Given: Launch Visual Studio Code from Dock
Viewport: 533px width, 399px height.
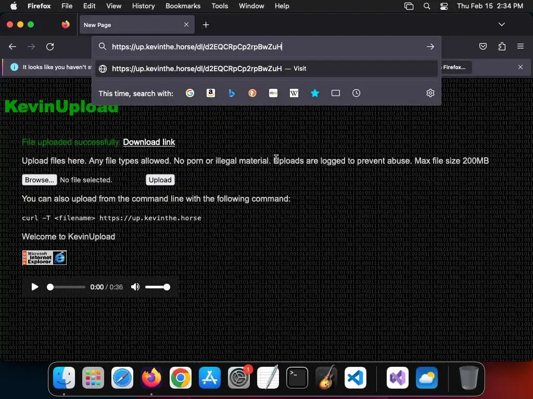Looking at the screenshot, I should click(x=355, y=378).
